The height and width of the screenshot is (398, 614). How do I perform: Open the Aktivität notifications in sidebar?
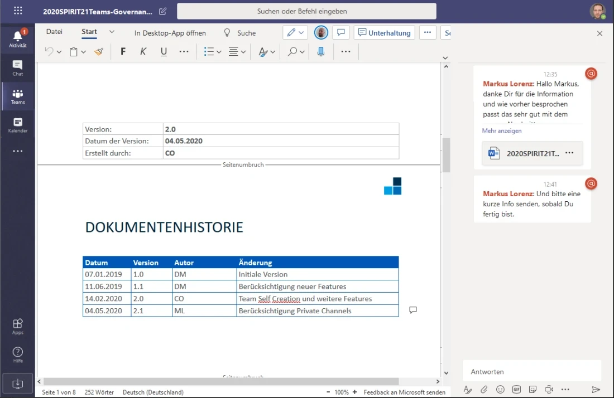17,39
